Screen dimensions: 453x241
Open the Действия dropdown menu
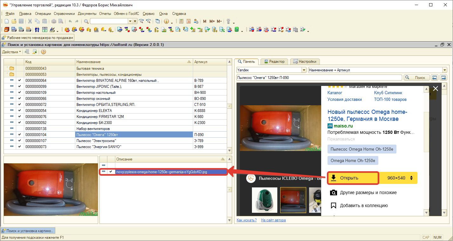tap(12, 52)
